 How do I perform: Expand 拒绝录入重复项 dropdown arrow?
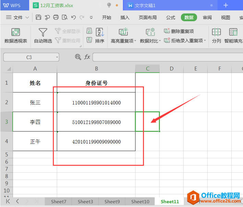tap(205, 40)
